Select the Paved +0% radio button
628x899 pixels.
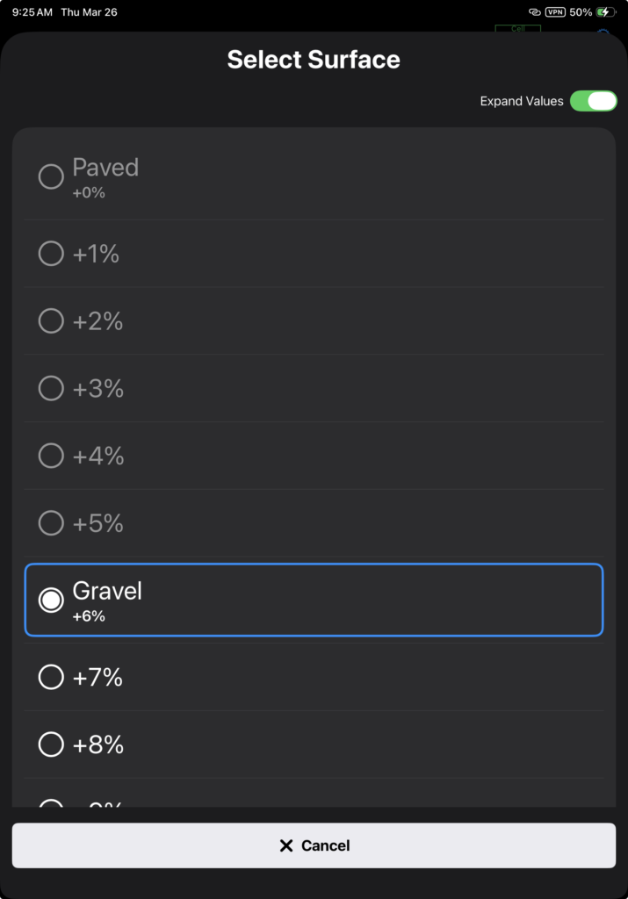[x=51, y=176]
